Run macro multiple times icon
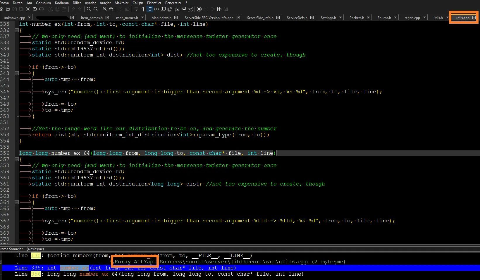The height and width of the screenshot is (280, 480). [219, 9]
